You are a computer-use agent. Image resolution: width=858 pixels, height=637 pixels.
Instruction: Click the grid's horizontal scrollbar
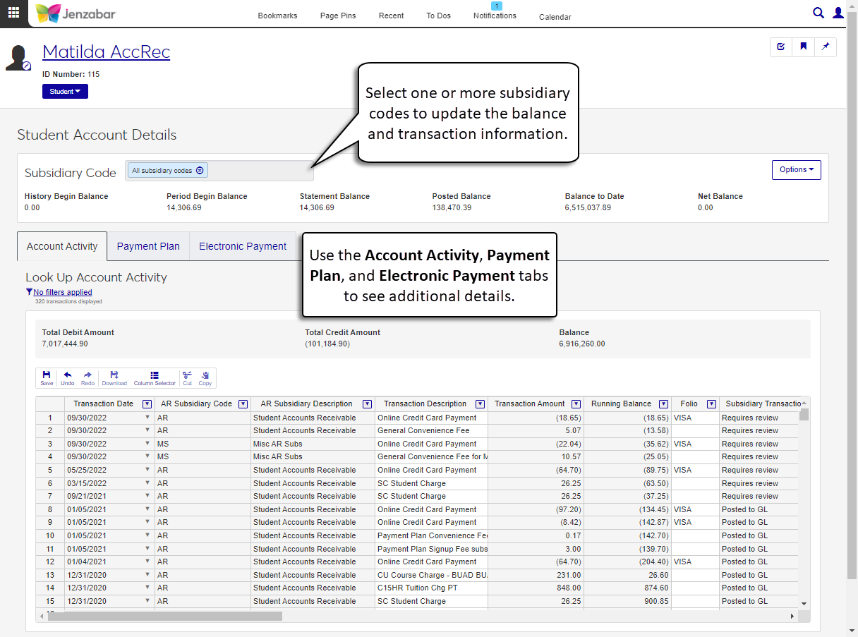(x=166, y=616)
